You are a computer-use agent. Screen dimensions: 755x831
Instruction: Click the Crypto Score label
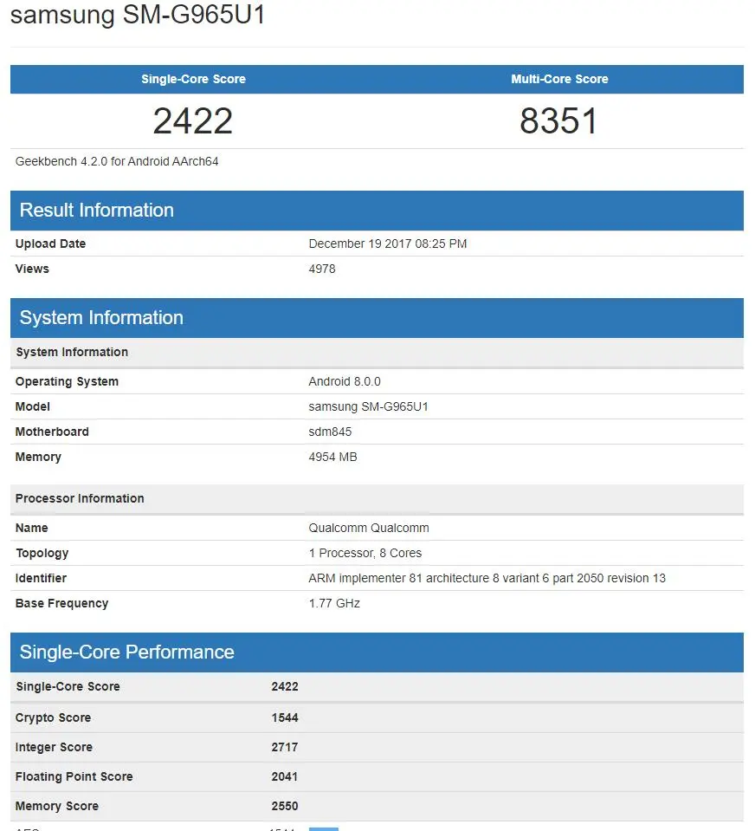53,717
